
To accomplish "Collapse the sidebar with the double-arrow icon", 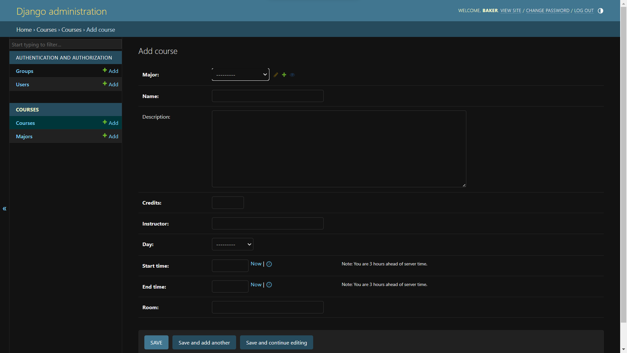I will (x=5, y=209).
